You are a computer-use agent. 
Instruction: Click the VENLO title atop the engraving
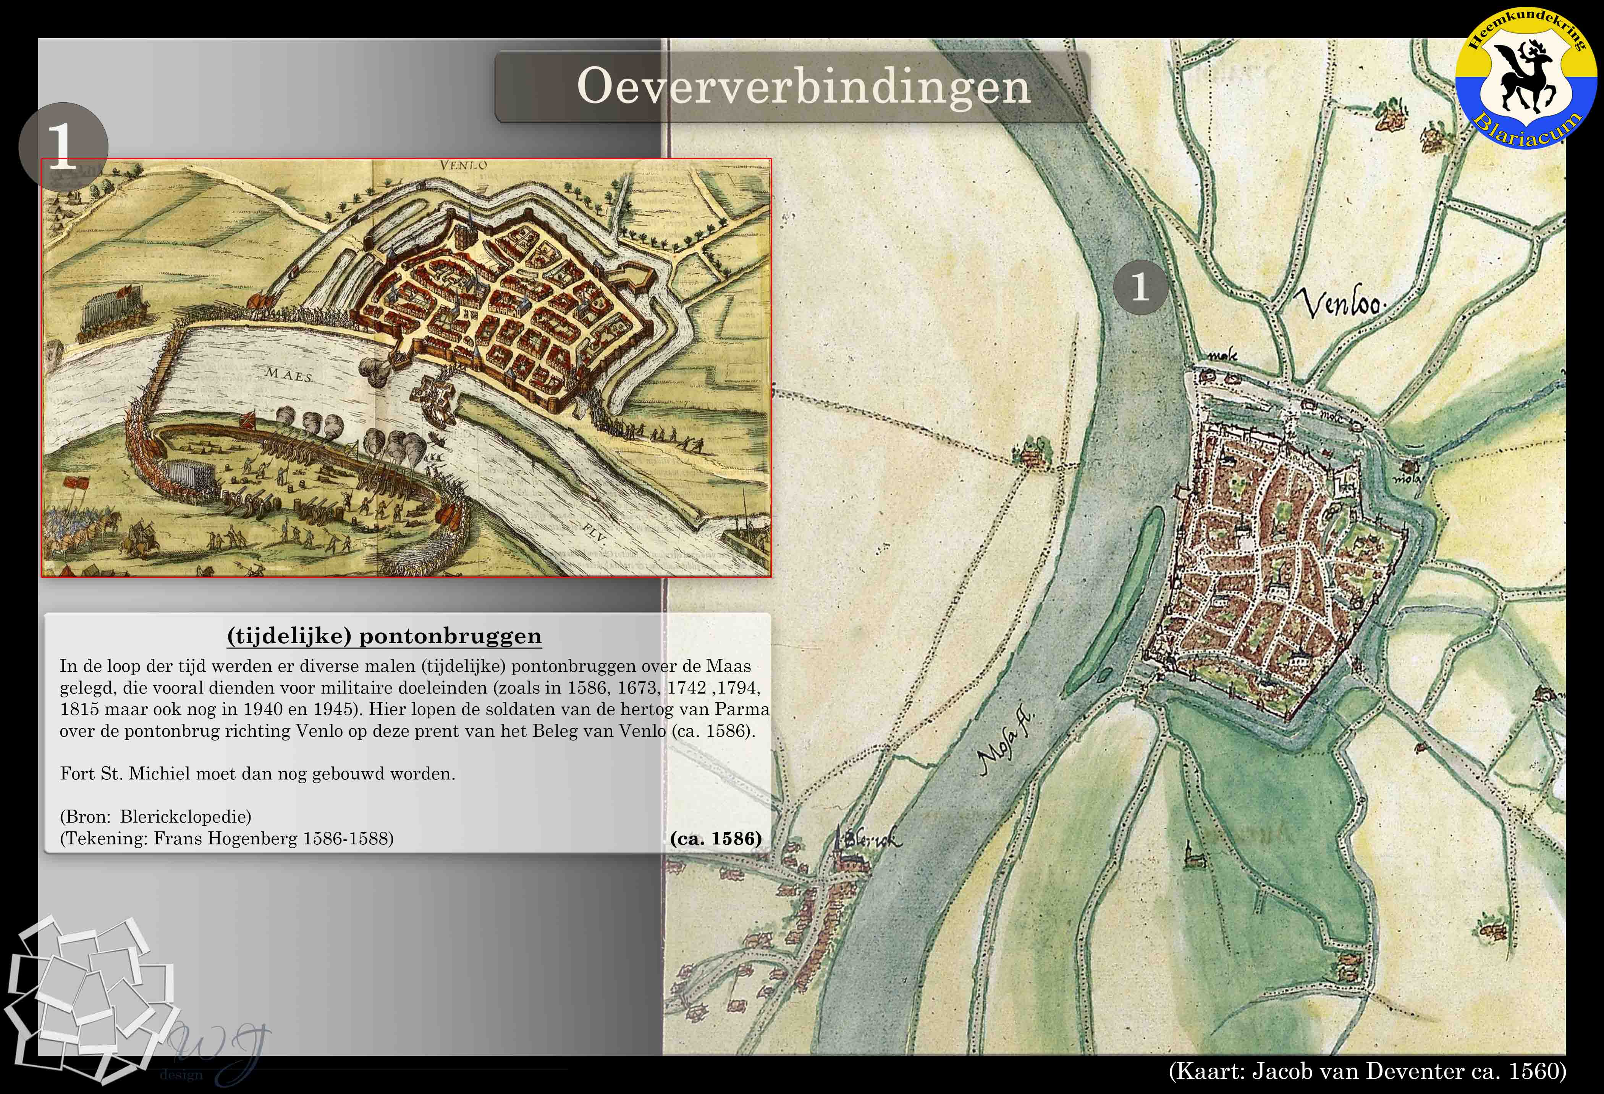(463, 166)
